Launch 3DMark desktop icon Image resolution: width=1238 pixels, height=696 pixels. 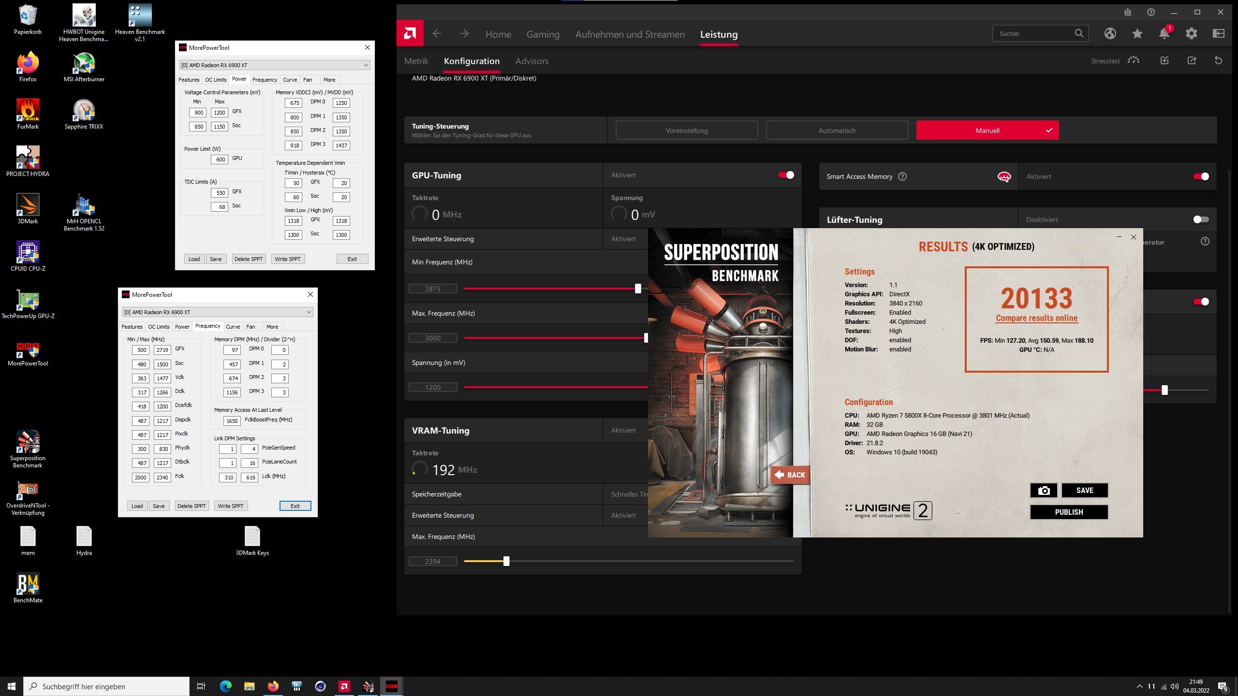coord(28,209)
